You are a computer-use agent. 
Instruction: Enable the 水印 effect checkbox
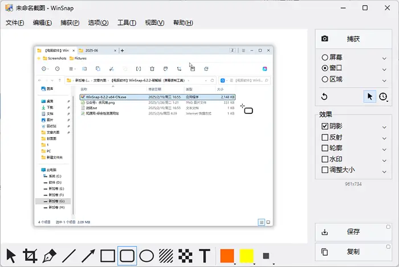[325, 159]
